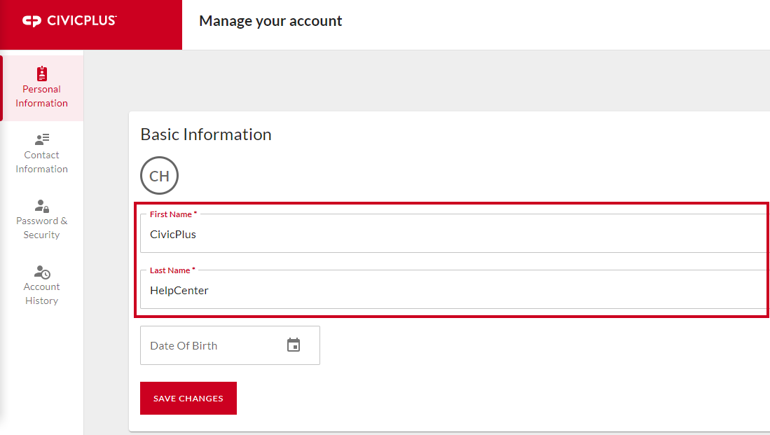The width and height of the screenshot is (770, 435).
Task: Switch to the Contact Information tab
Action: click(42, 154)
